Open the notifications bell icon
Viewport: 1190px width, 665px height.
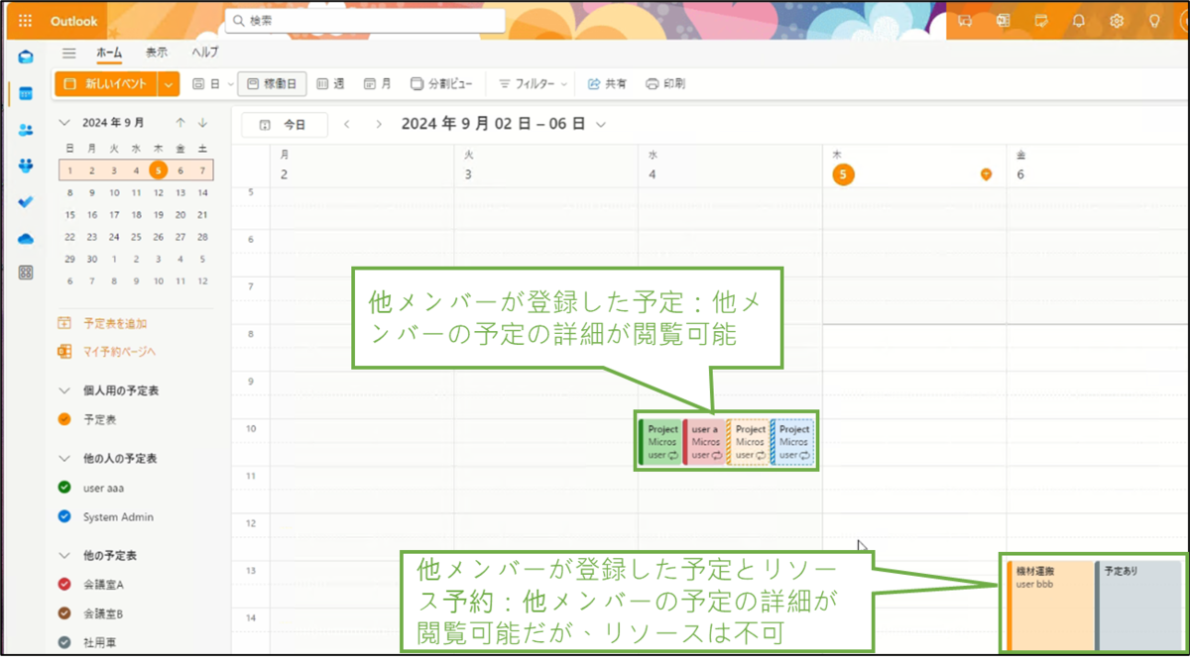[x=1078, y=20]
